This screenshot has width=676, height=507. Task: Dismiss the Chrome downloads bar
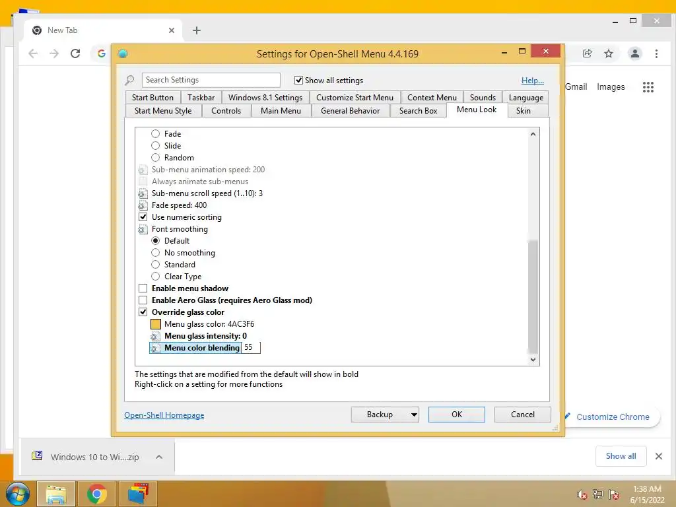click(x=659, y=456)
